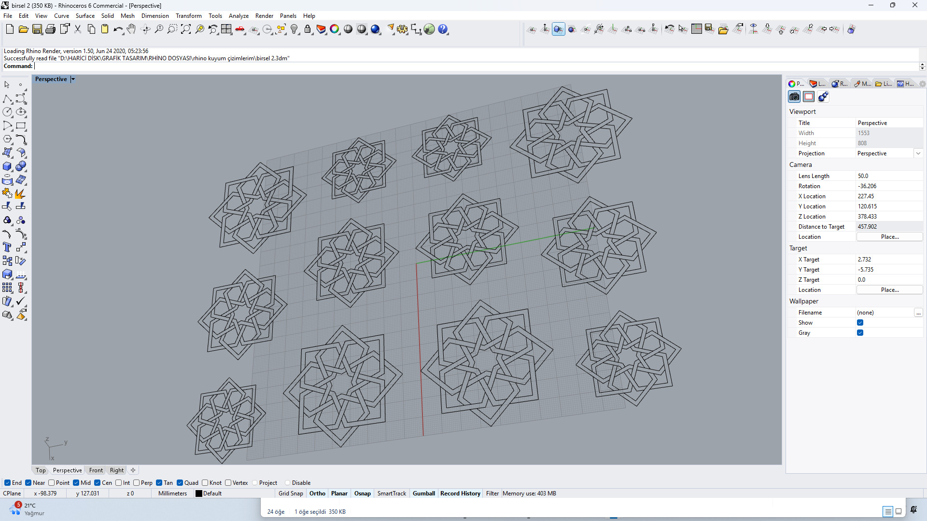This screenshot has height=521, width=927.
Task: Click the camera Location Place... button
Action: point(889,237)
